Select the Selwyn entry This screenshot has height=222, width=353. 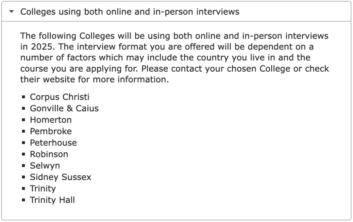point(45,166)
